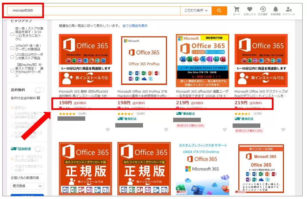This screenshot has height=199, width=307.
Task: Expand the こだわり条件 dropdown
Action: click(196, 10)
